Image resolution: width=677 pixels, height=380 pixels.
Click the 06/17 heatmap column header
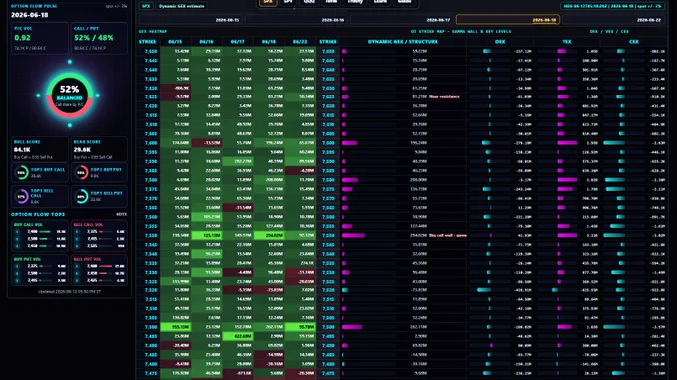pyautogui.click(x=238, y=42)
